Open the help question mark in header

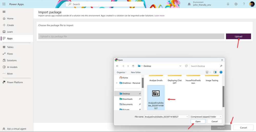pyautogui.click(x=244, y=4)
